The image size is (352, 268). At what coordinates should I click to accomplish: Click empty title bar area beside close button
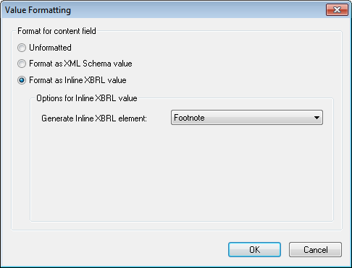(x=198, y=10)
